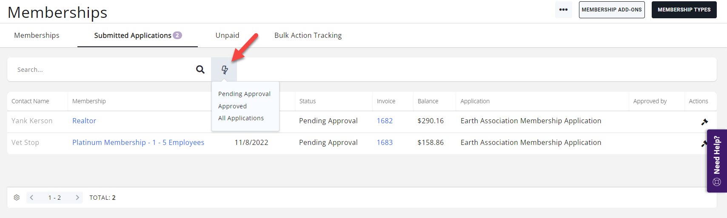
Task: Click the approve gavel icon for Yank Kerson
Action: (x=704, y=122)
